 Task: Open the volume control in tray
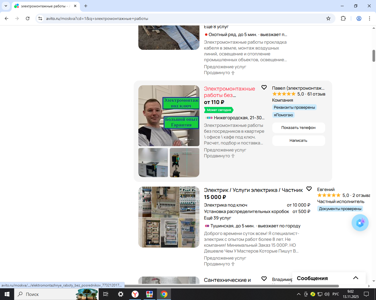(327, 294)
